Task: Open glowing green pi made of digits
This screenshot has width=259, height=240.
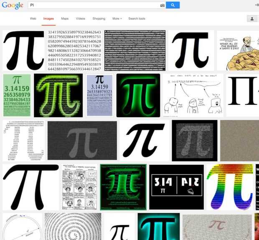Action: pyautogui.click(x=58, y=96)
